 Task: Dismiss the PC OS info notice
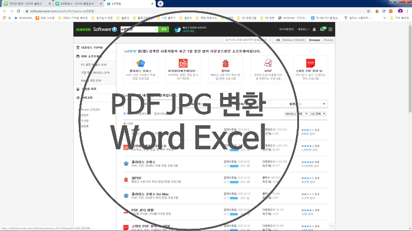pos(270,40)
